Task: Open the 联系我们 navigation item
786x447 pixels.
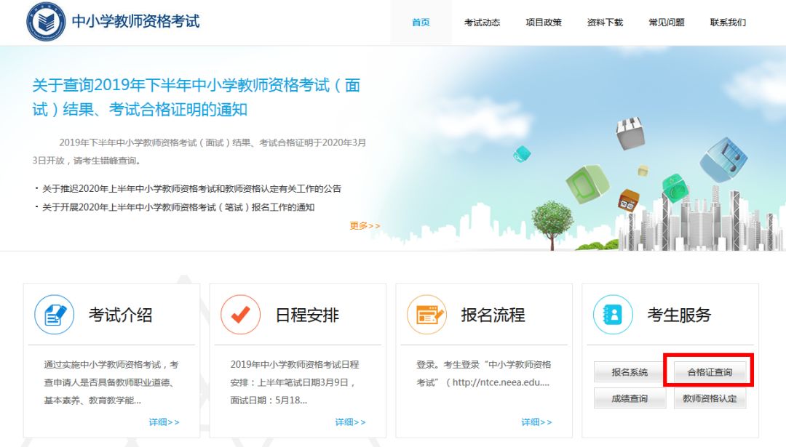Action: coord(728,23)
